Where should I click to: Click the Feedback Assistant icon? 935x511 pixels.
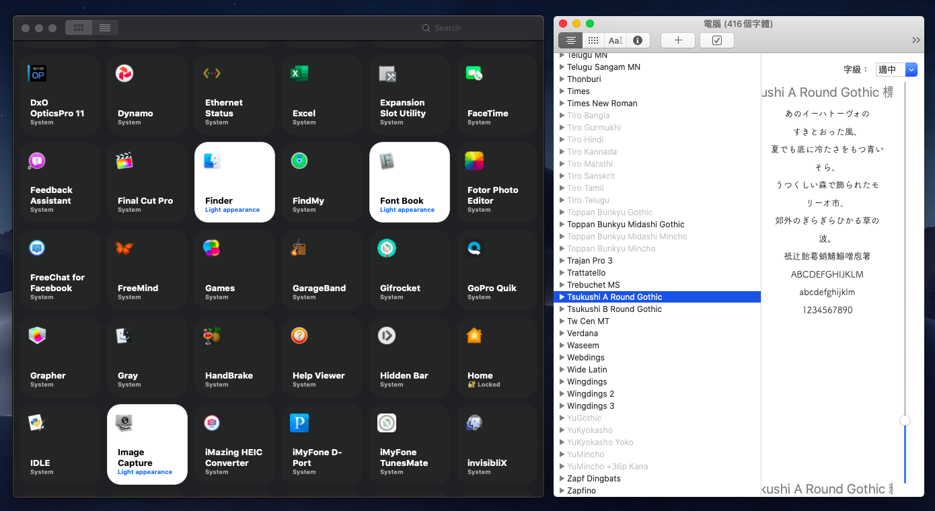[x=37, y=160]
